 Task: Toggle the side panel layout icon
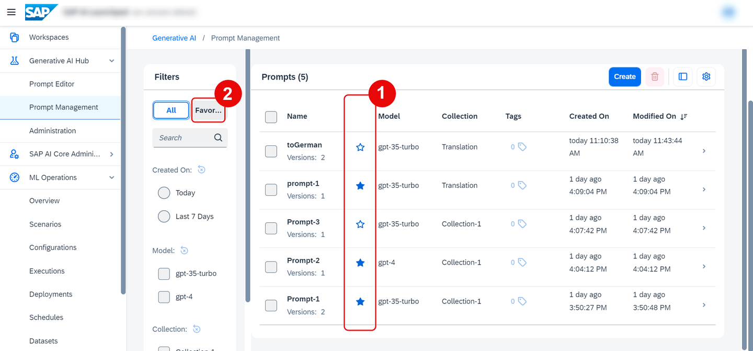(683, 76)
